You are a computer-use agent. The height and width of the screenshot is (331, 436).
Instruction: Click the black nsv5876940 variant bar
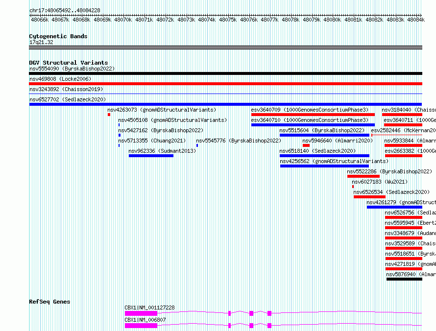[404, 279]
